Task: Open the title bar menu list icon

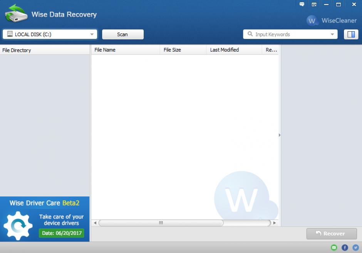Action: [314, 4]
